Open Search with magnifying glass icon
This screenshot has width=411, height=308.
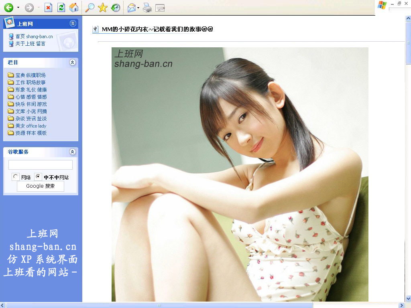click(x=90, y=8)
